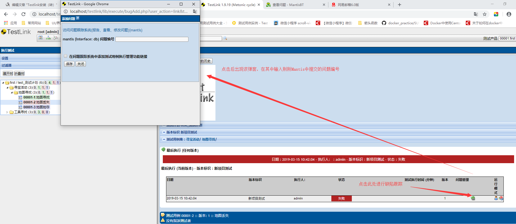Open the 测试产品 00001:first selector
516x224 pixels.
[x=507, y=38]
